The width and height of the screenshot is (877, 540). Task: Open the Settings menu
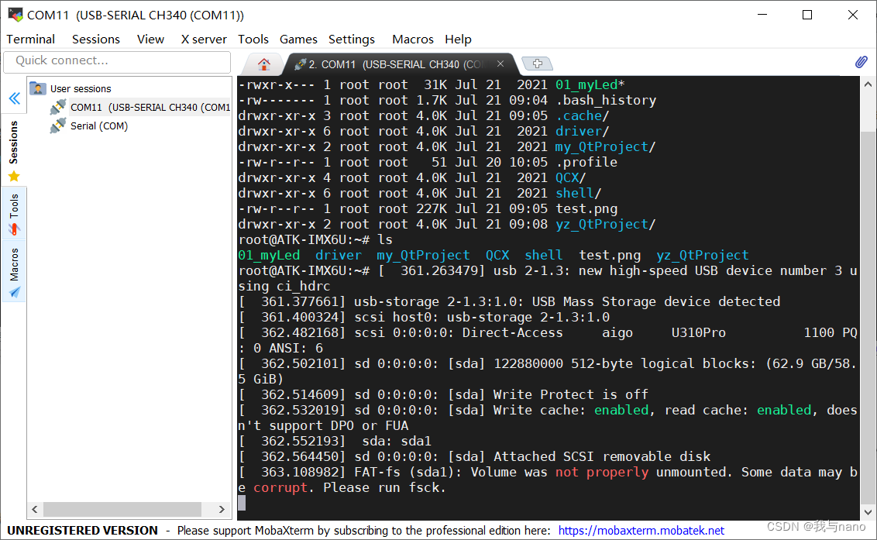351,39
